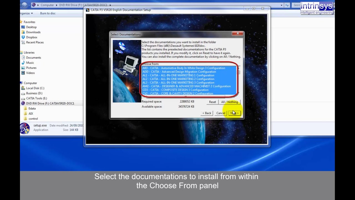The image size is (355, 200).
Task: Open the Organize dropdown menu
Action: pyautogui.click(x=26, y=13)
